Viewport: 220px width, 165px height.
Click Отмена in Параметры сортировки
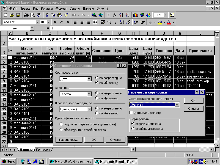point(194,109)
